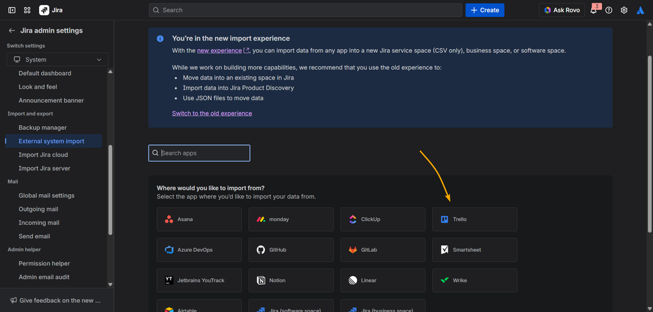Image resolution: width=653 pixels, height=312 pixels.
Task: Open Outgoing mail settings
Action: 39,210
